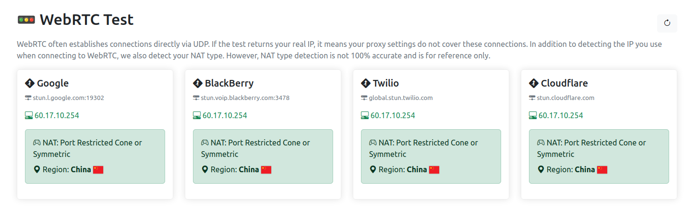
Task: Click the computer icon in the Twilio card
Action: (365, 116)
